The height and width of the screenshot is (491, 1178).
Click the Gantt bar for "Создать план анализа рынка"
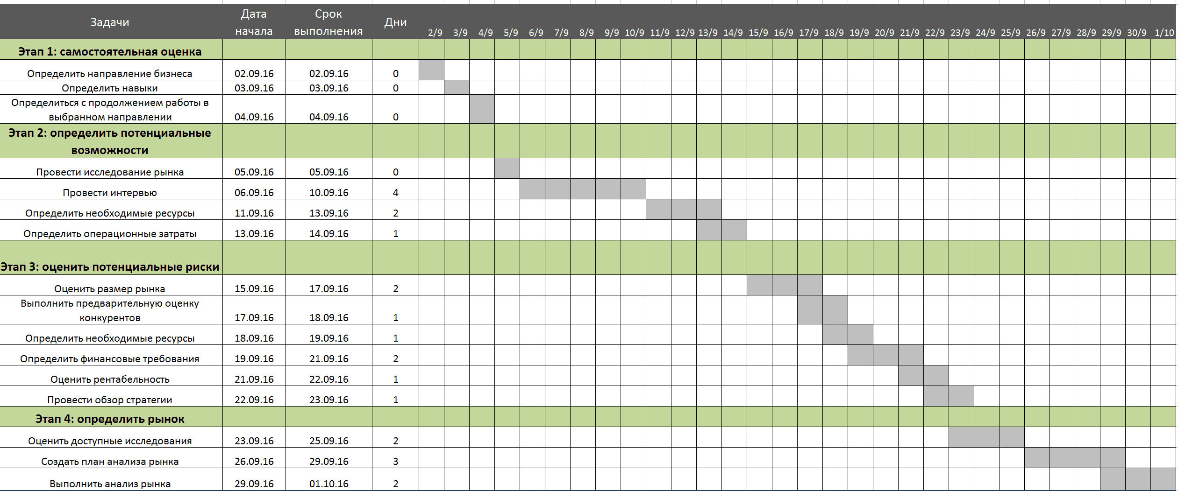(x=1075, y=458)
